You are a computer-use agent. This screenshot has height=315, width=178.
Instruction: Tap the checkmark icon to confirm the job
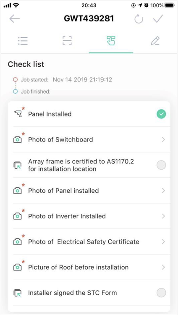pyautogui.click(x=158, y=19)
